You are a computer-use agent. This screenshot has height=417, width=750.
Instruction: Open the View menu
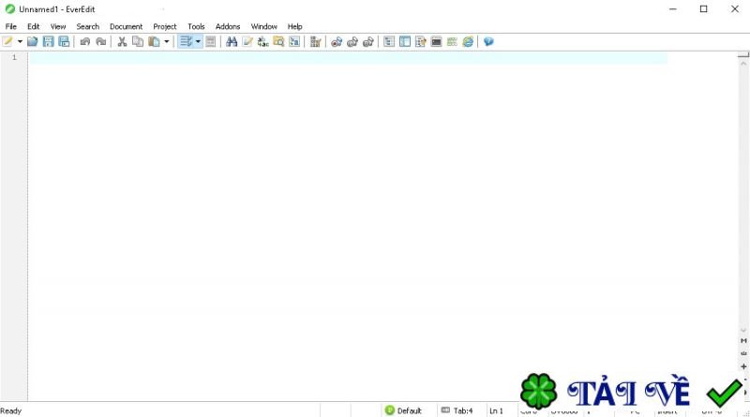coord(58,26)
